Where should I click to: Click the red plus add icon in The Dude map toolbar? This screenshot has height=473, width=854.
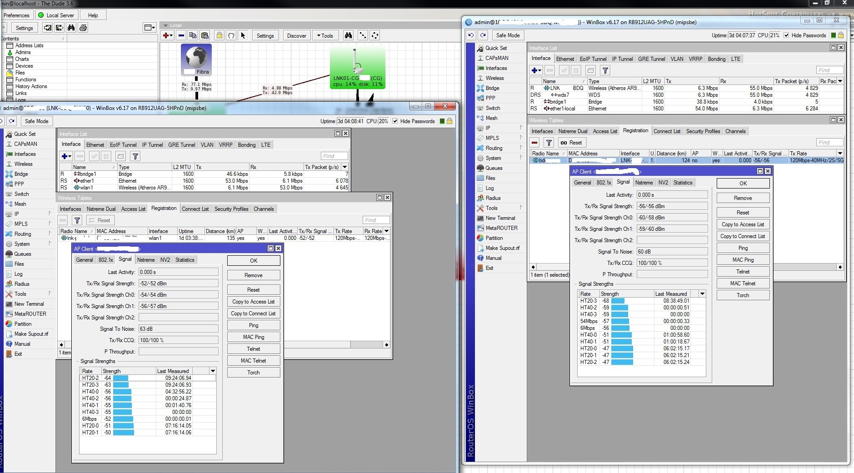pyautogui.click(x=168, y=35)
